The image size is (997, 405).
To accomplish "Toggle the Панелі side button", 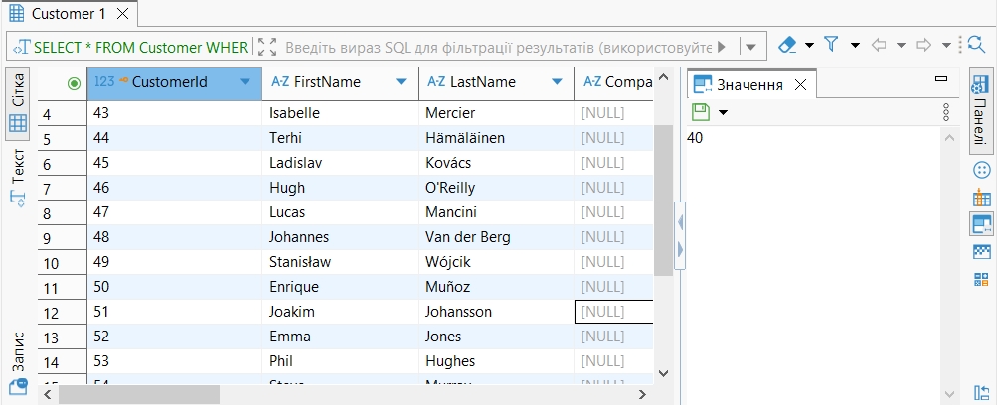I will [982, 111].
